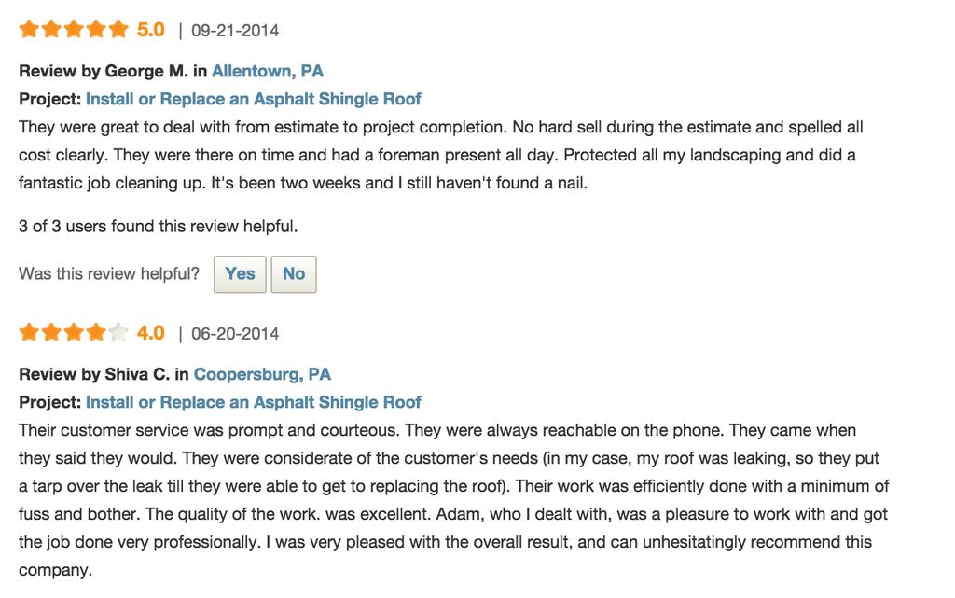The height and width of the screenshot is (598, 955).
Task: Click the 5.0 rating score
Action: tap(150, 30)
